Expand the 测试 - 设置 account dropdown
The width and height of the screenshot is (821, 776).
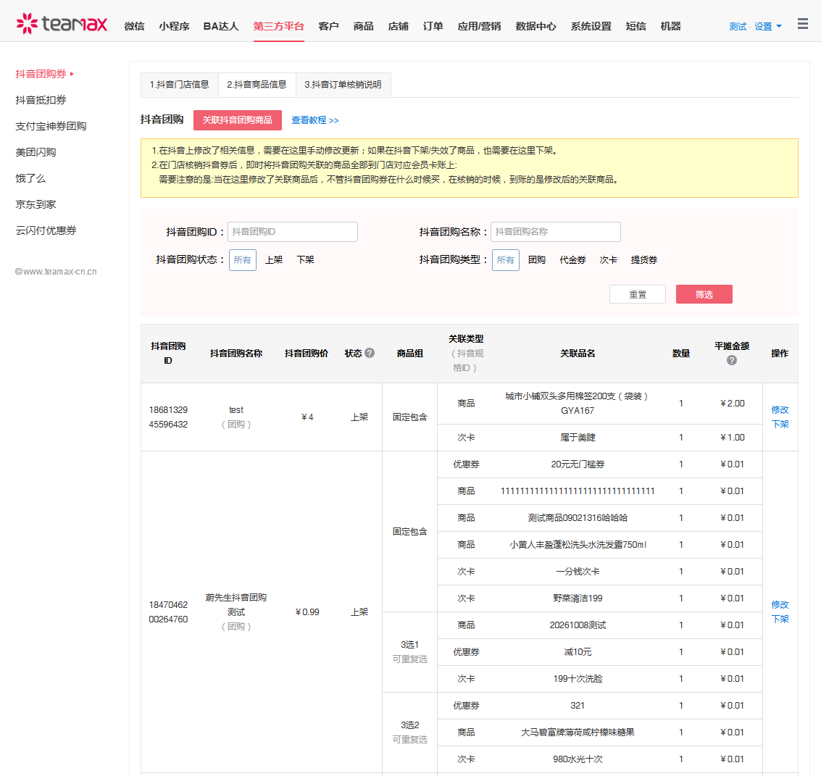point(755,26)
